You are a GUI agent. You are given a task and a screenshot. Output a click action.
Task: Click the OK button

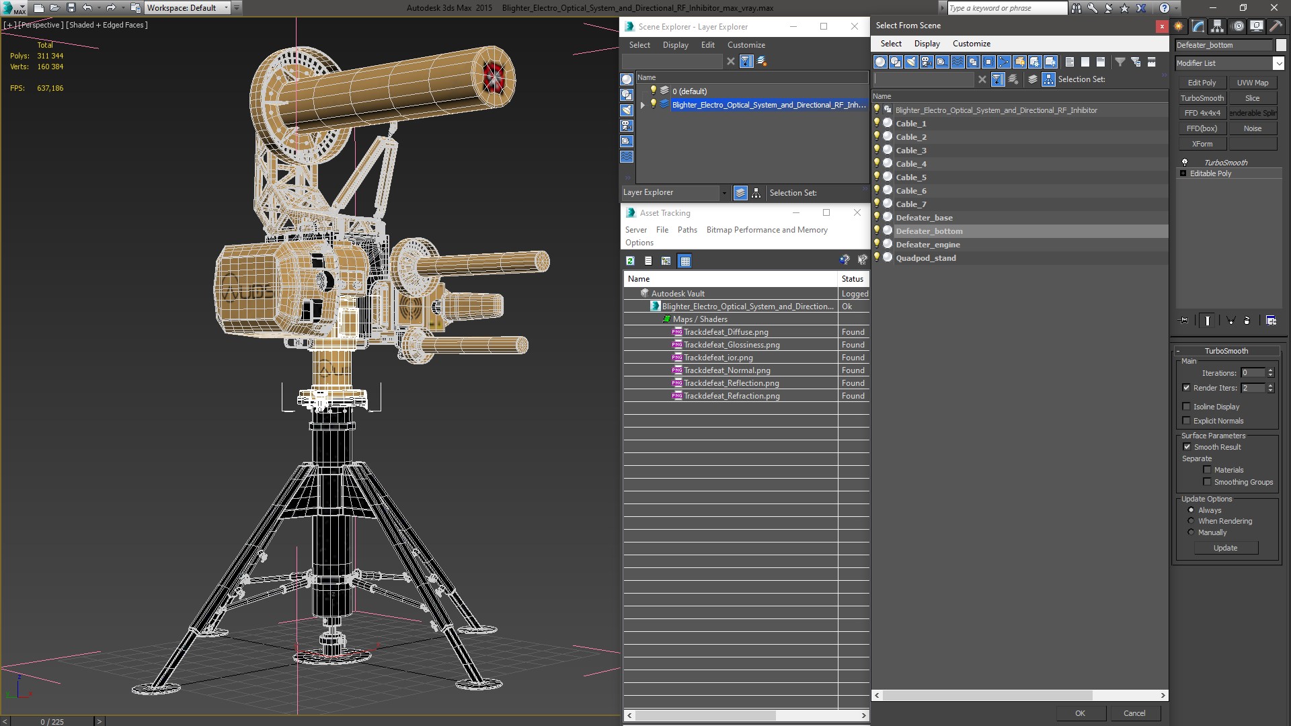click(x=1079, y=713)
